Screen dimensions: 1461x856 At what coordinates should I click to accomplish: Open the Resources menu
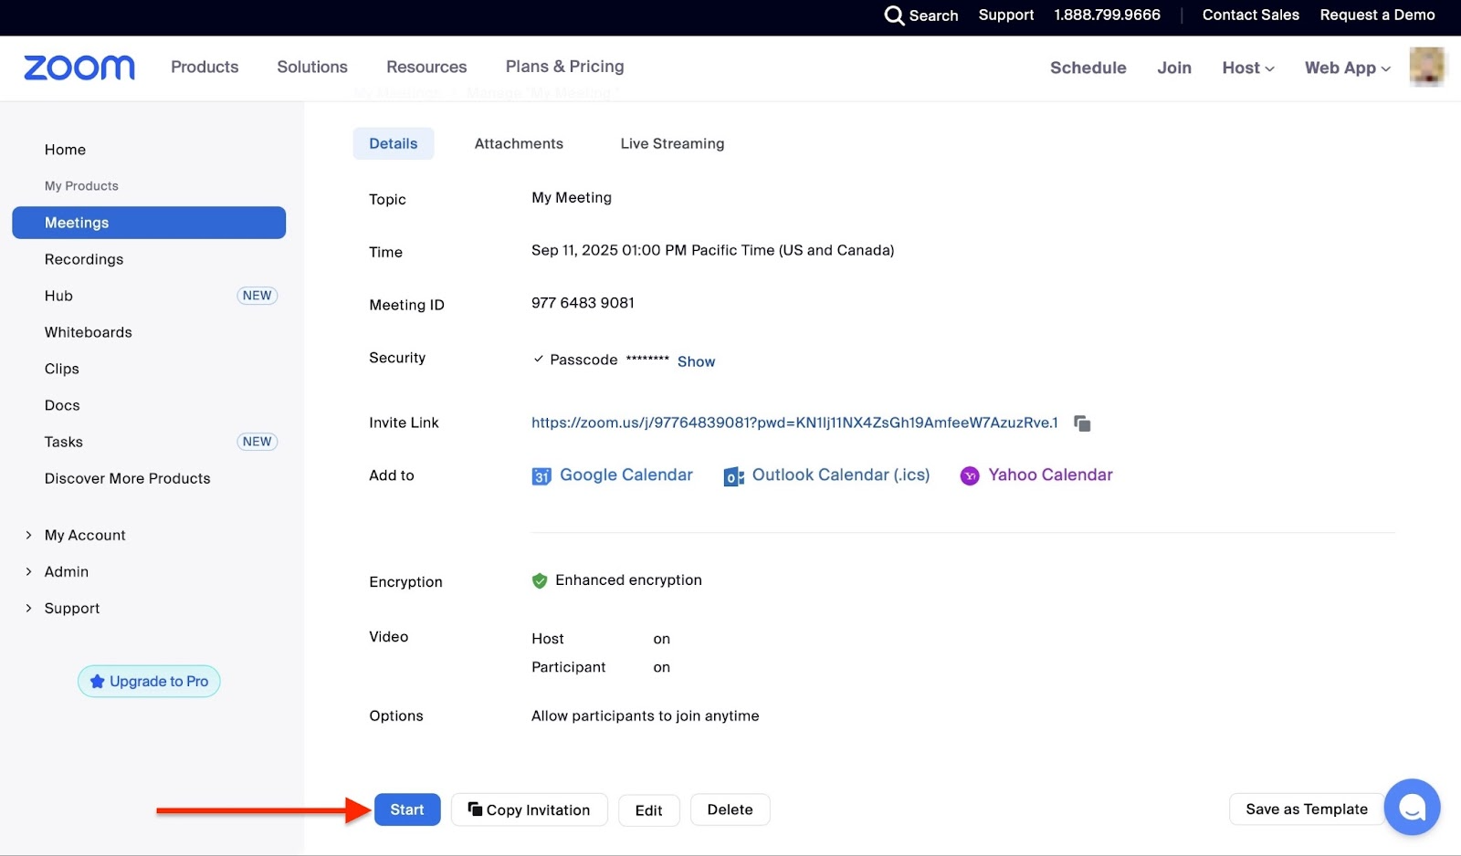tap(426, 67)
